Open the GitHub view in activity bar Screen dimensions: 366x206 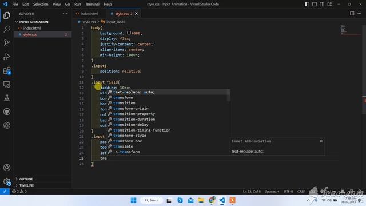7,112
